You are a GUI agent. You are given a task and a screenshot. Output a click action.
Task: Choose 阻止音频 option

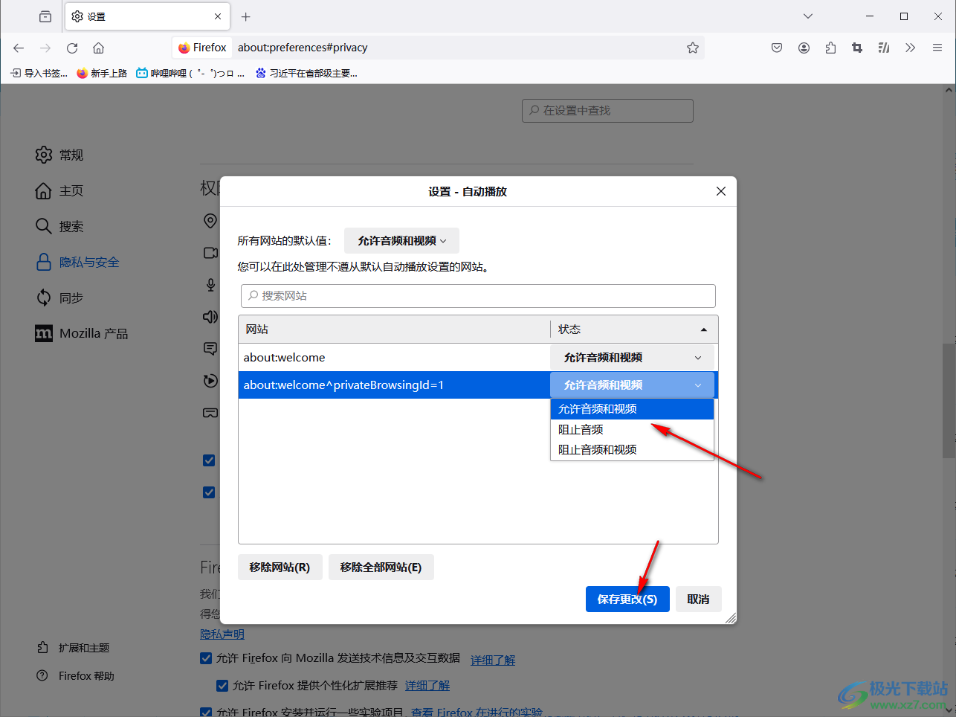tap(632, 429)
